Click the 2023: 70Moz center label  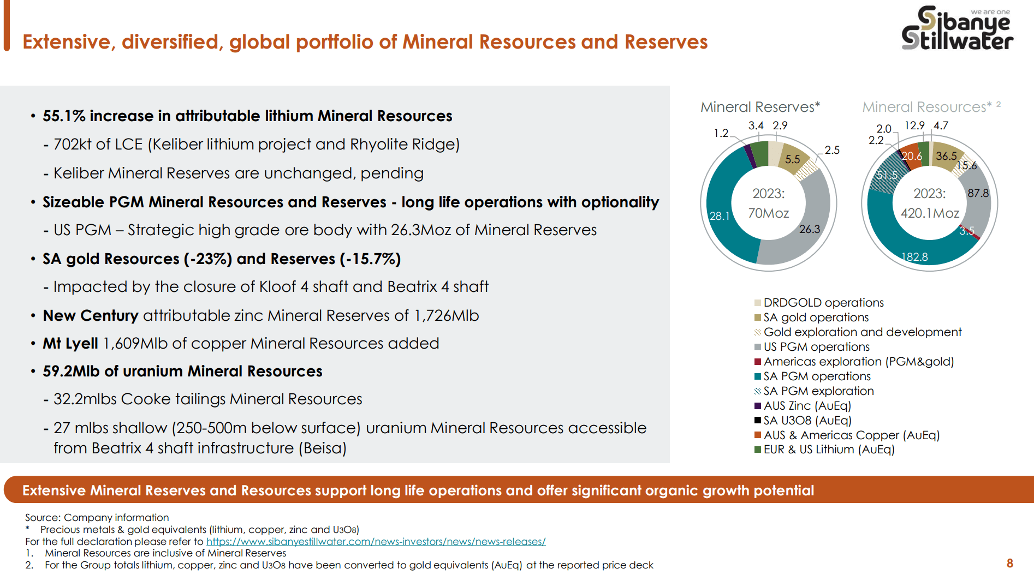tap(768, 203)
